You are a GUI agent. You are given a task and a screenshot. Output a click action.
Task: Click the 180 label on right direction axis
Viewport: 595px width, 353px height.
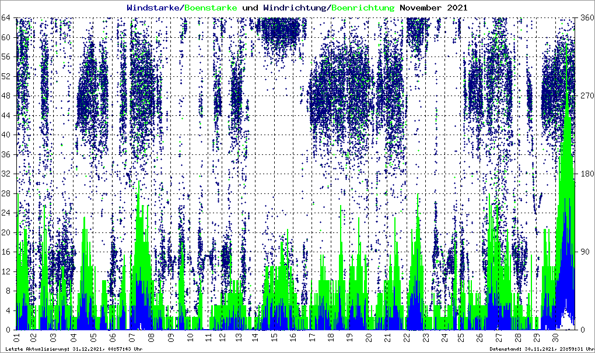coord(585,174)
